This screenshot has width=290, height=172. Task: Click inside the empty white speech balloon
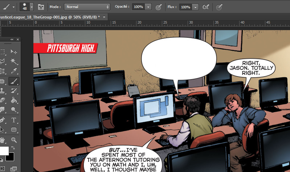[179, 58]
